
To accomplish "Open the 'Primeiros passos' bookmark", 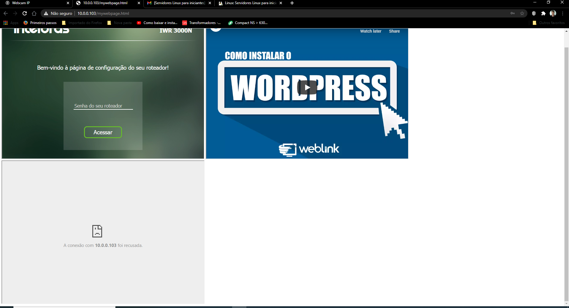I will pyautogui.click(x=40, y=23).
